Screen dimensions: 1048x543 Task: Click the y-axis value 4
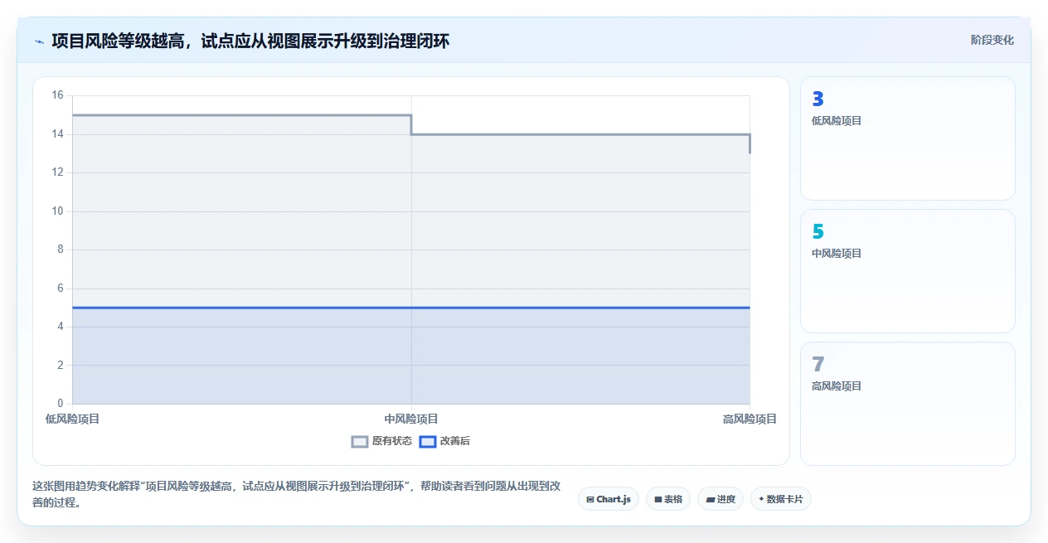tap(60, 327)
